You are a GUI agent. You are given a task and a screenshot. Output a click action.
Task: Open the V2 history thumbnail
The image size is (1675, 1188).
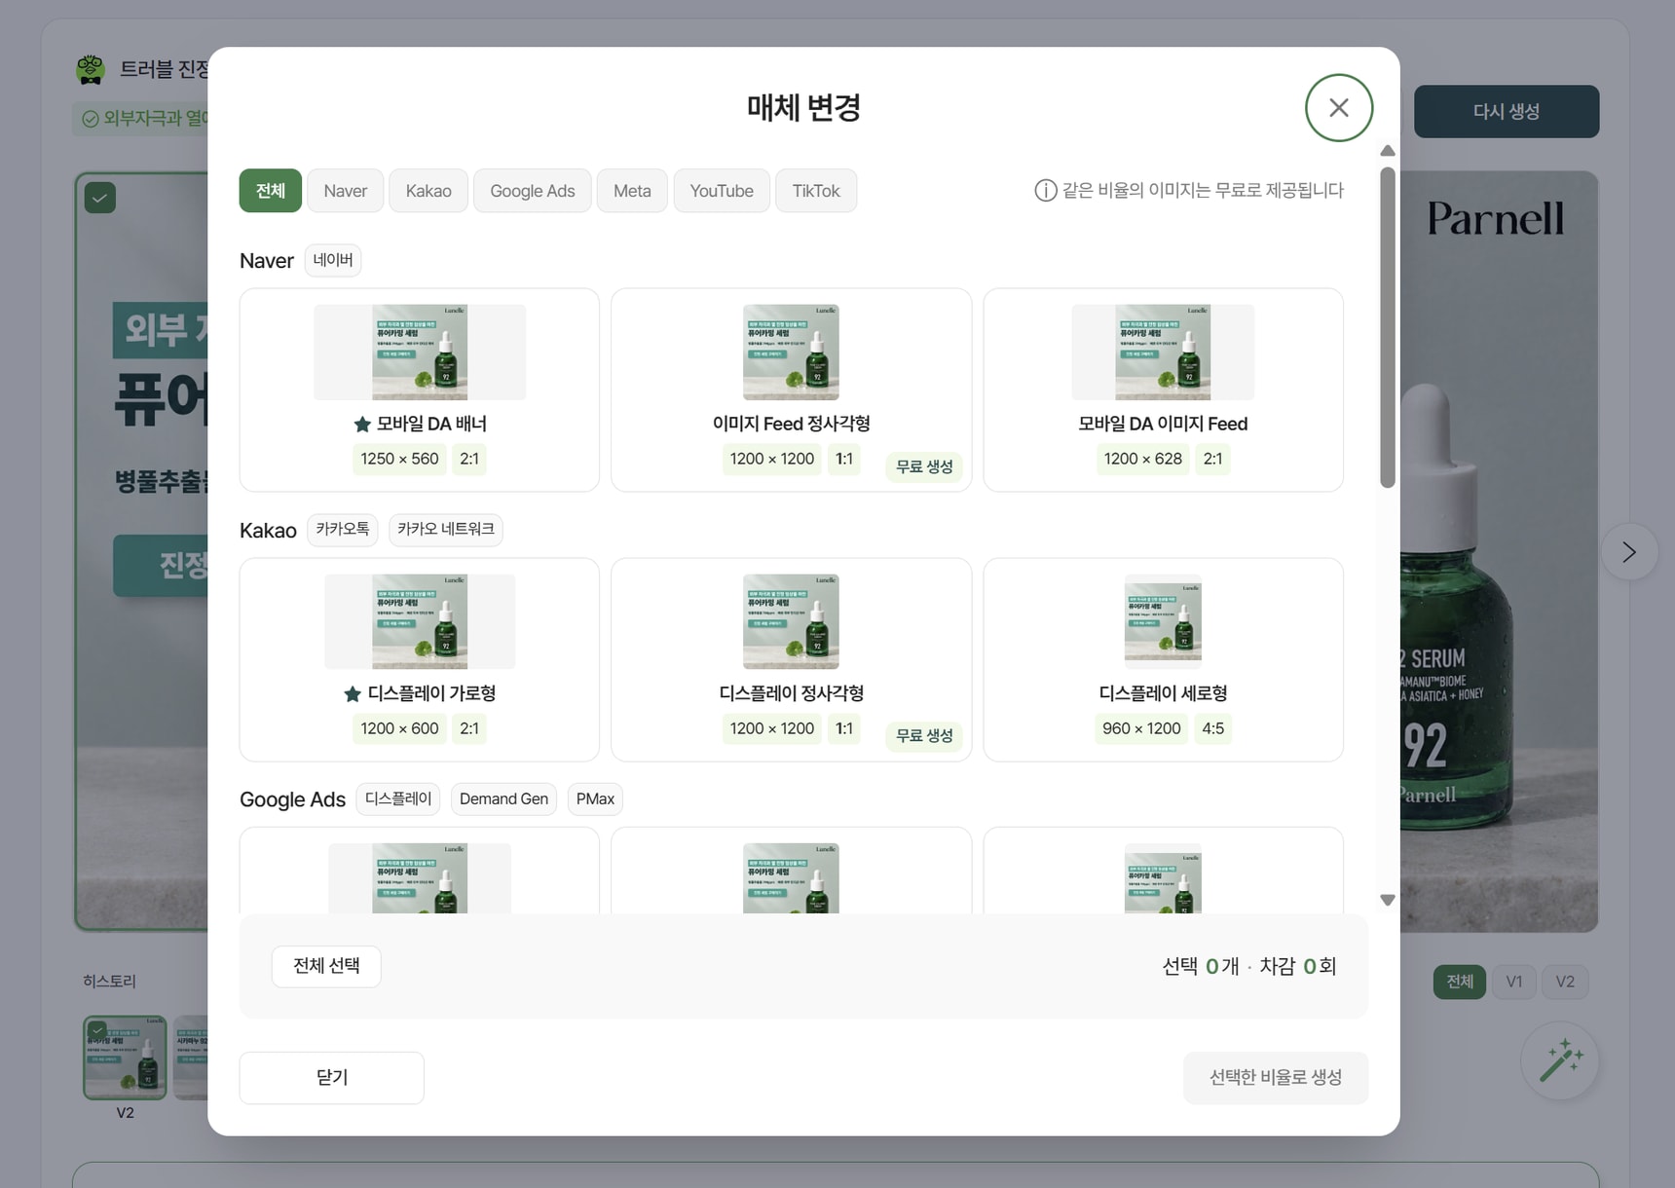125,1058
